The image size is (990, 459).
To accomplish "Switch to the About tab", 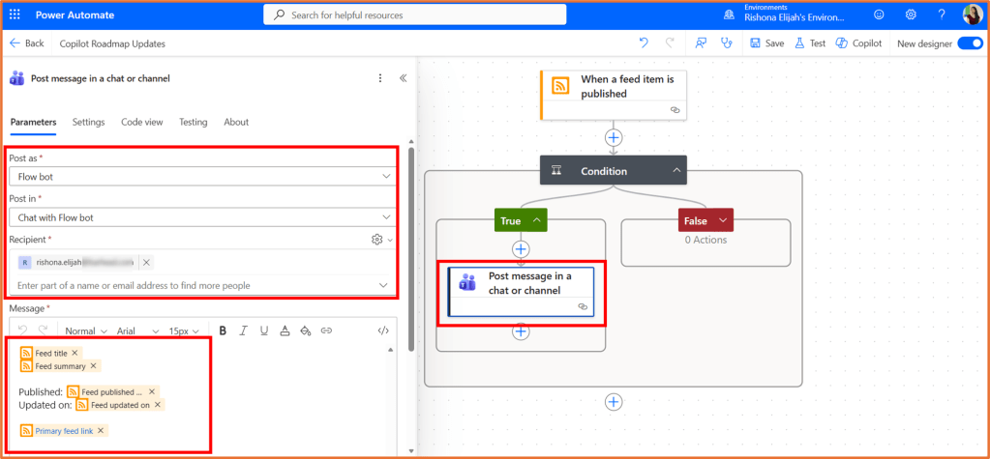I will pos(236,122).
